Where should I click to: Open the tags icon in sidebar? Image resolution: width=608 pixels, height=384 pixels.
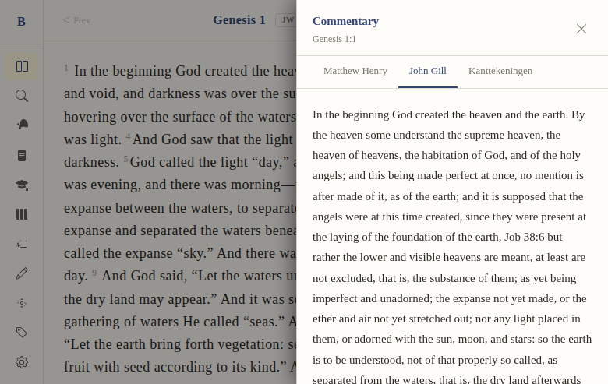click(22, 333)
